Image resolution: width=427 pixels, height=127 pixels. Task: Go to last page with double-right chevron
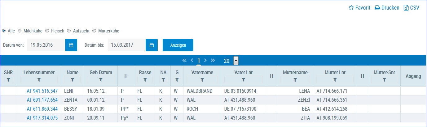click(213, 60)
